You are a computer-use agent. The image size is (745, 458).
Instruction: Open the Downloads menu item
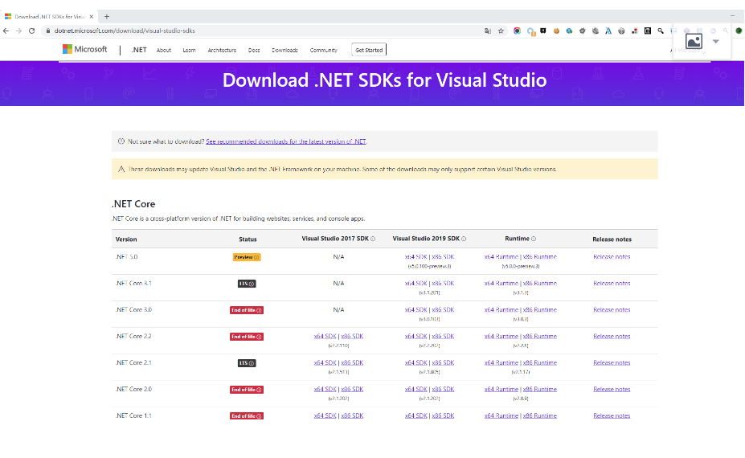pyautogui.click(x=285, y=51)
